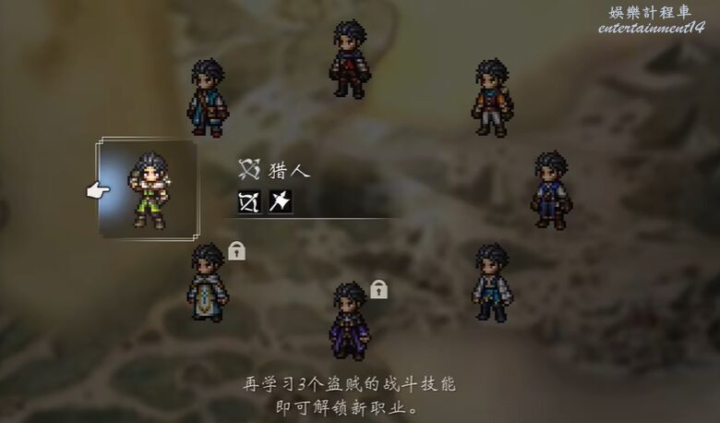This screenshot has height=423, width=720.
Task: Select the white-shirt dancer character at lower right
Action: pos(492,283)
